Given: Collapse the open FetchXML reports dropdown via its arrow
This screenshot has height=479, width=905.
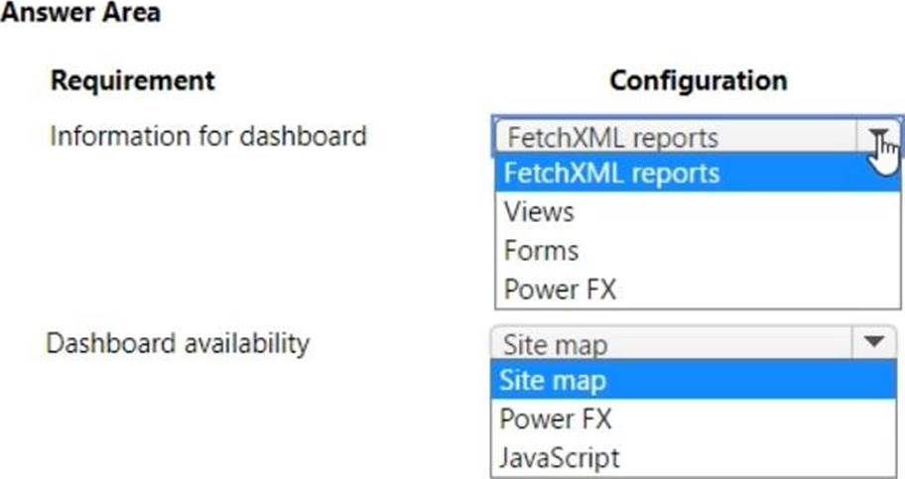Looking at the screenshot, I should coord(877,137).
